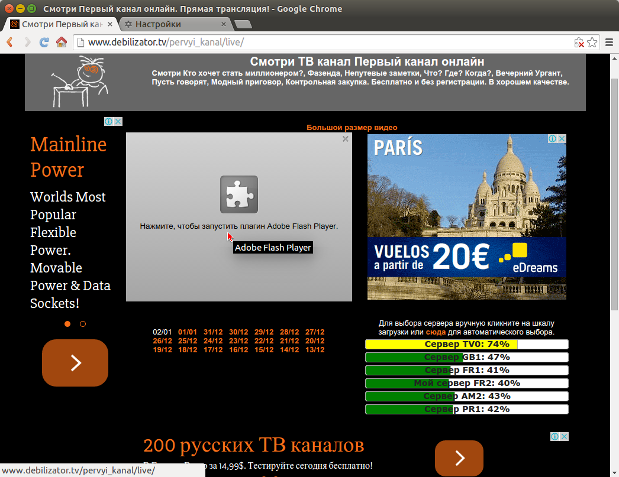Click the AdChoices info icon on Paris ad

pyautogui.click(x=552, y=138)
